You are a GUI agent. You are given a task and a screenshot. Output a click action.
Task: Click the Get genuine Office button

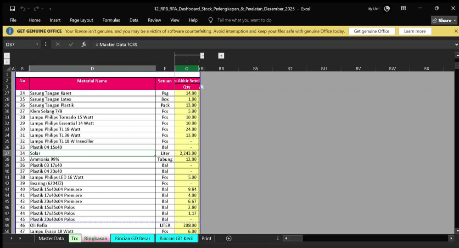[x=372, y=31]
